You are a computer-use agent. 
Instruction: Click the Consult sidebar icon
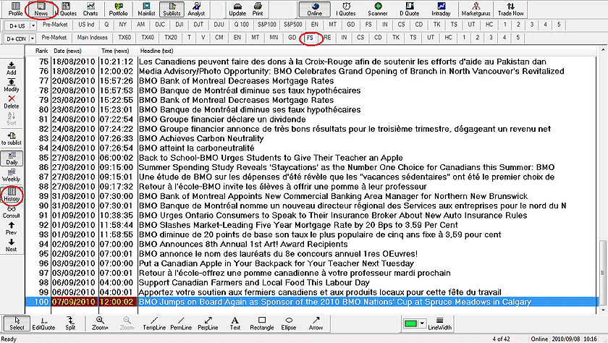(12, 212)
